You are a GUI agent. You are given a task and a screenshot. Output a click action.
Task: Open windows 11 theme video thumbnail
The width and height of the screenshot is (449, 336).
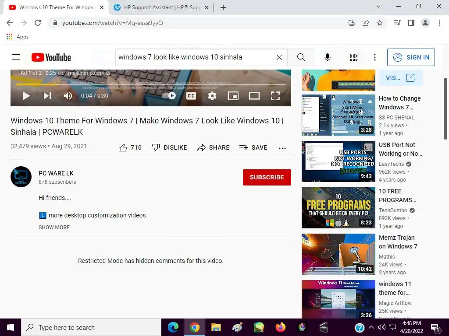[338, 299]
